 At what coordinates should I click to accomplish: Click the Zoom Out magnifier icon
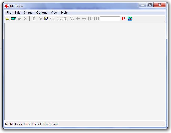[72, 19]
